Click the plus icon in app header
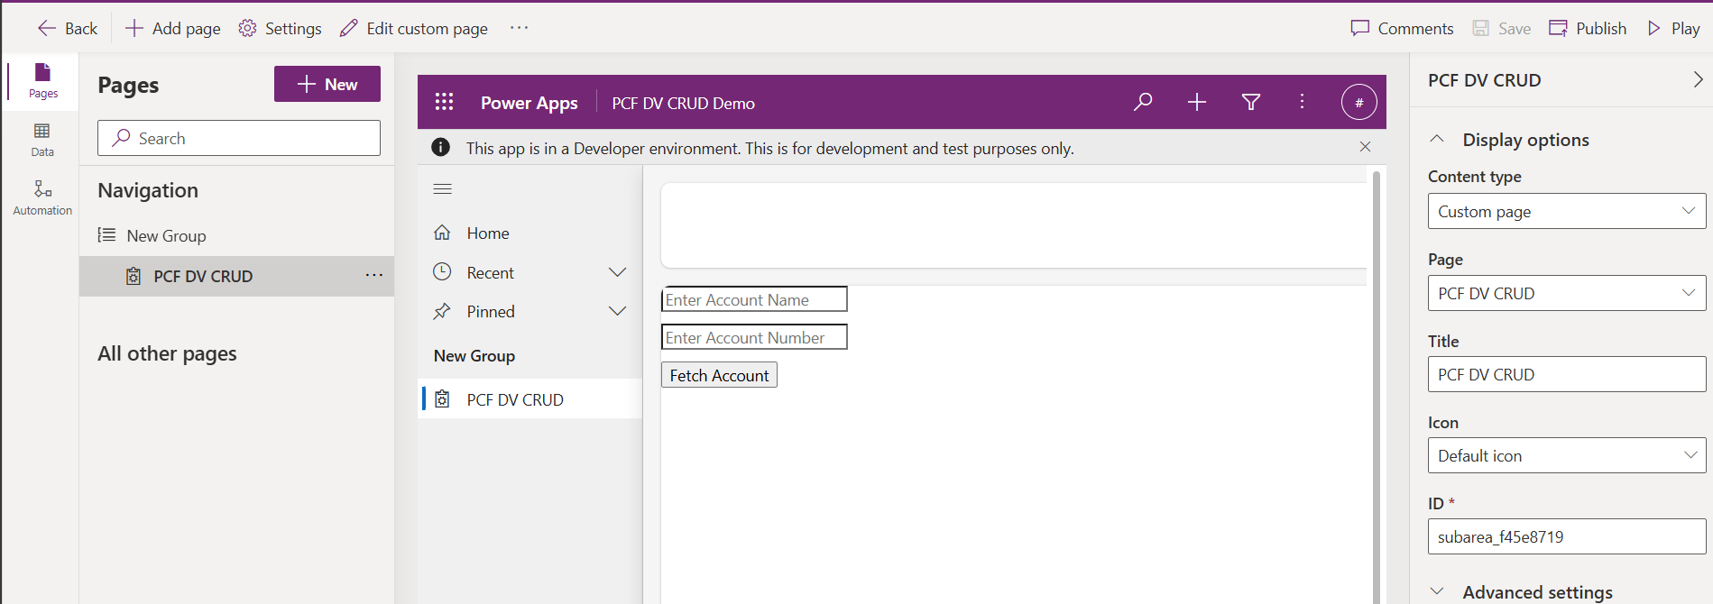Image resolution: width=1713 pixels, height=604 pixels. click(1196, 102)
